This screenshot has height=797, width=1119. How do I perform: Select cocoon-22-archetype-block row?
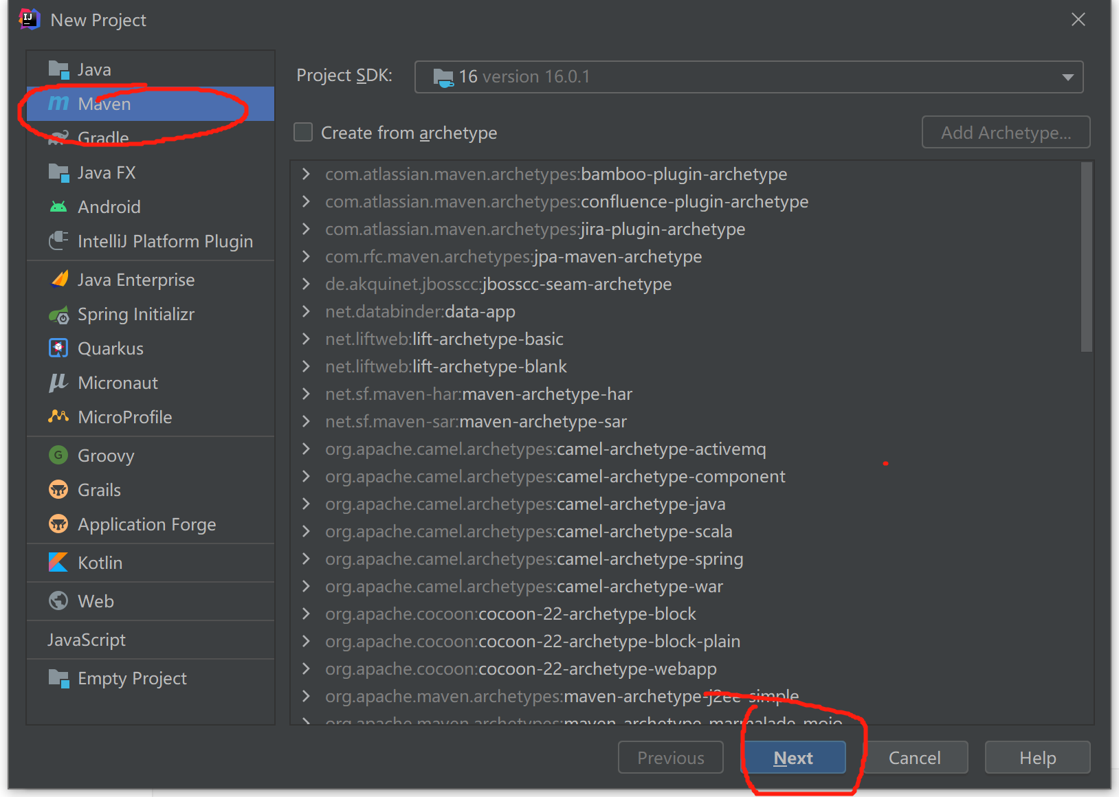coord(685,614)
